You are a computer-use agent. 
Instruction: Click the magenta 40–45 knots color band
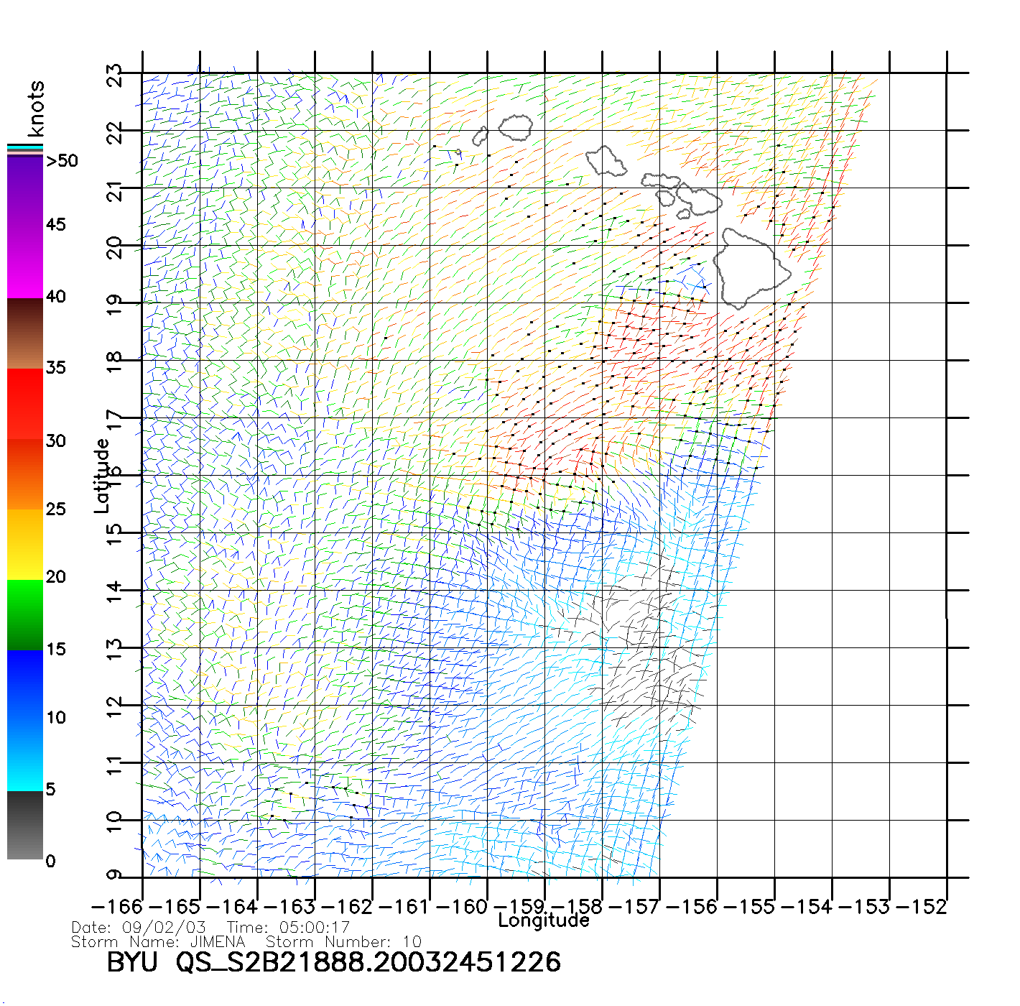pos(25,262)
